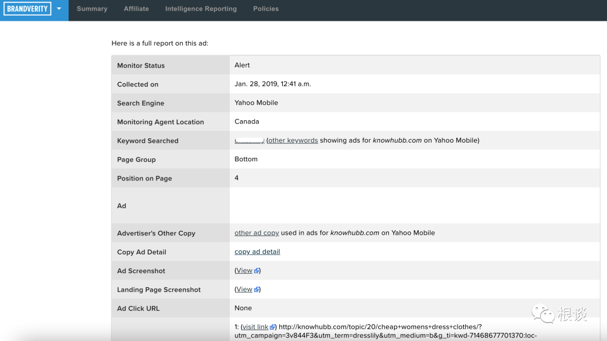Click external-link icon in Landing Page Screenshot row

(x=256, y=290)
